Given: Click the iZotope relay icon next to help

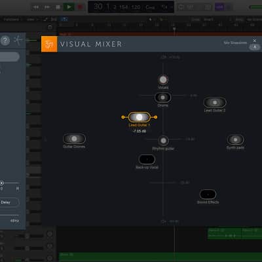Looking at the screenshot, I should pyautogui.click(x=18, y=40).
